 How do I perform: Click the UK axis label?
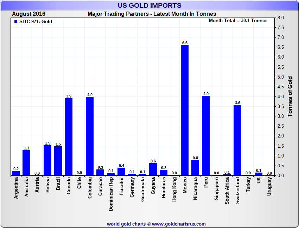click(x=259, y=180)
